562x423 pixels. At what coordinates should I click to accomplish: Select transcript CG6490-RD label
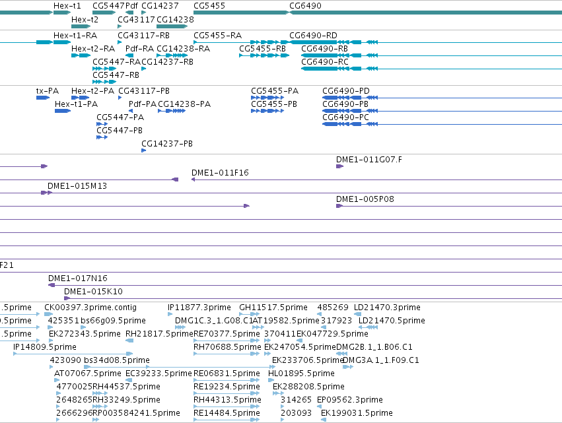(x=313, y=36)
